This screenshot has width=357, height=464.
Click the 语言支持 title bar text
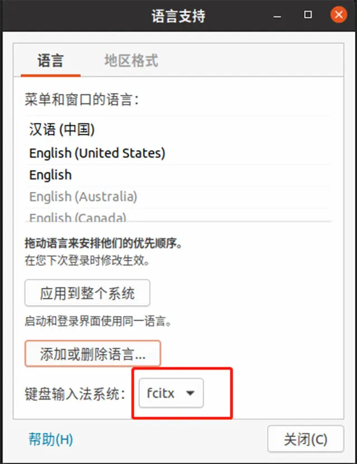coord(178,16)
